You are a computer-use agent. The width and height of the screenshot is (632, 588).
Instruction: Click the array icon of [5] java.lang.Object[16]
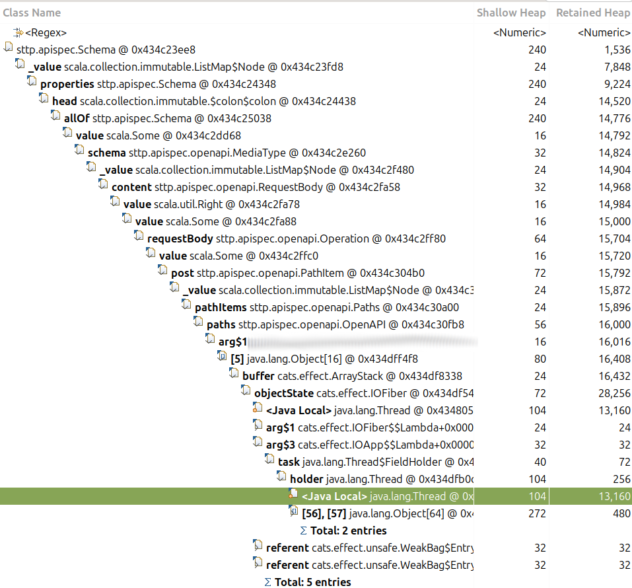pyautogui.click(x=222, y=356)
